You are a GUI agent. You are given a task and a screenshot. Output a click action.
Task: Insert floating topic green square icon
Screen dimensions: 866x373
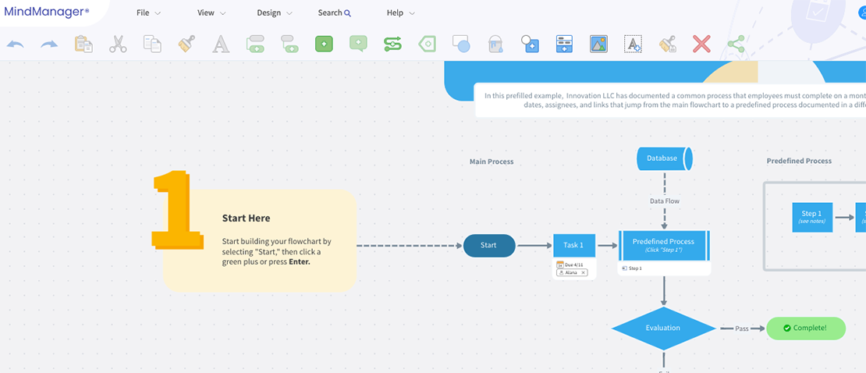click(325, 44)
